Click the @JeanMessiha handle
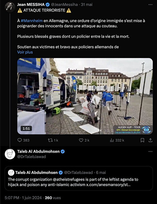 point(64,4)
